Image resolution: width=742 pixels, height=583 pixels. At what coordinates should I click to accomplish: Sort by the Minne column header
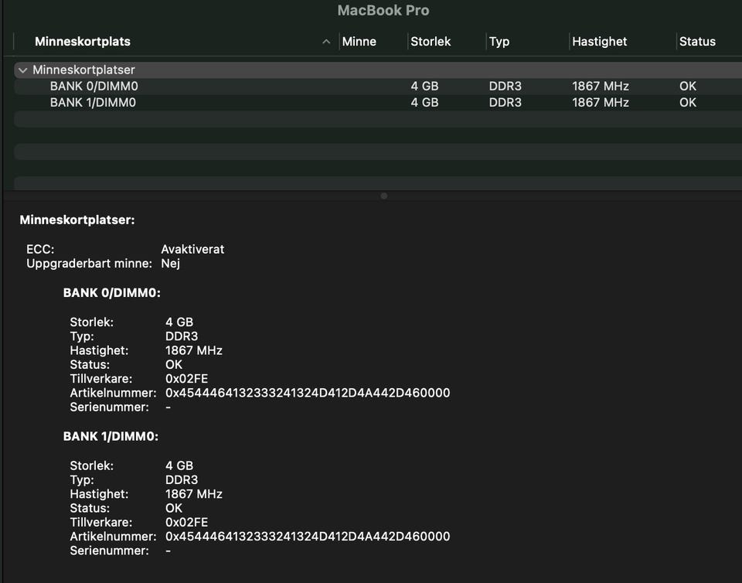click(x=359, y=42)
